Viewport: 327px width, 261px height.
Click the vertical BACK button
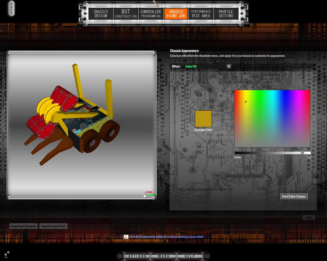point(11,9)
